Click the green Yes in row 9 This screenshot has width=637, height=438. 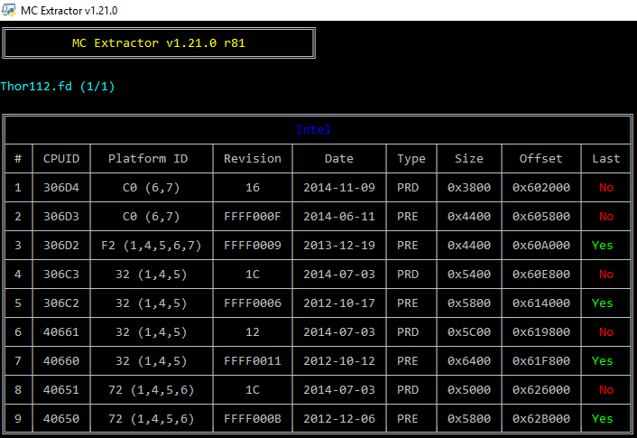point(603,419)
